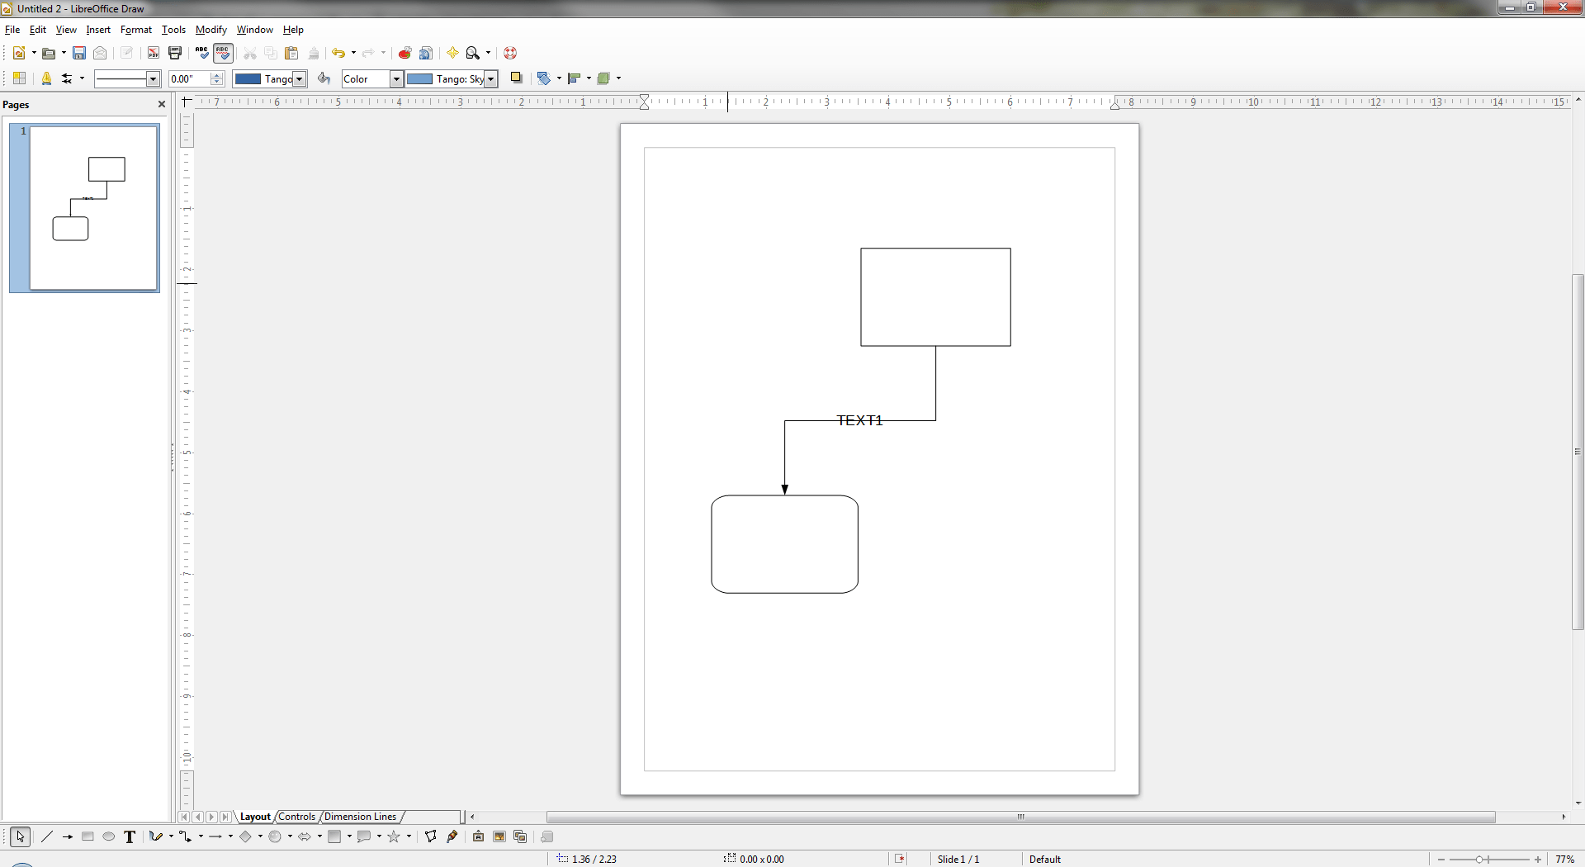Choose the Line drawing tool
The image size is (1585, 867).
(x=47, y=836)
